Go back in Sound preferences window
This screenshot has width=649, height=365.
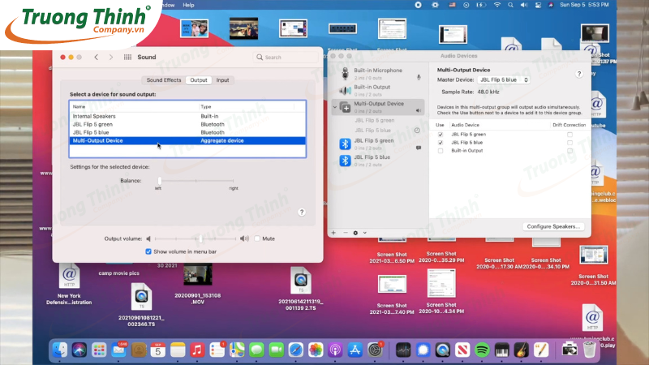97,57
